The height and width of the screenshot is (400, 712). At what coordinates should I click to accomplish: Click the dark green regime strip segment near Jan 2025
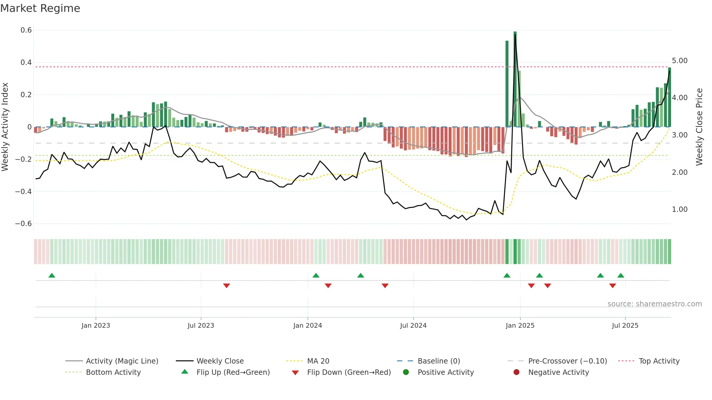tap(515, 252)
